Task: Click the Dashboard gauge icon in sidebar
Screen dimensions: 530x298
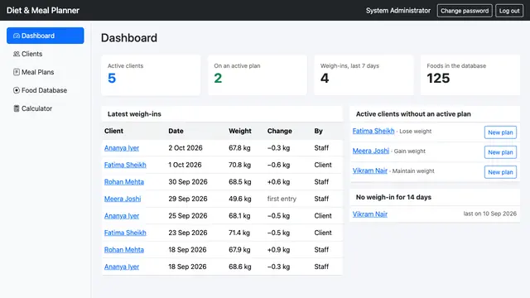Action: tap(17, 36)
